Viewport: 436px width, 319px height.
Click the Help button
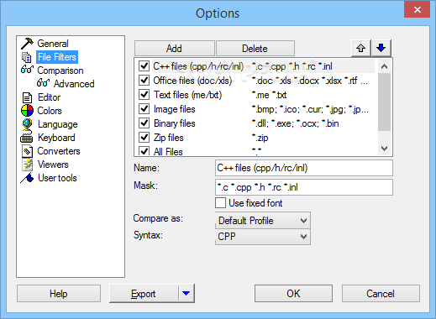[x=59, y=294]
